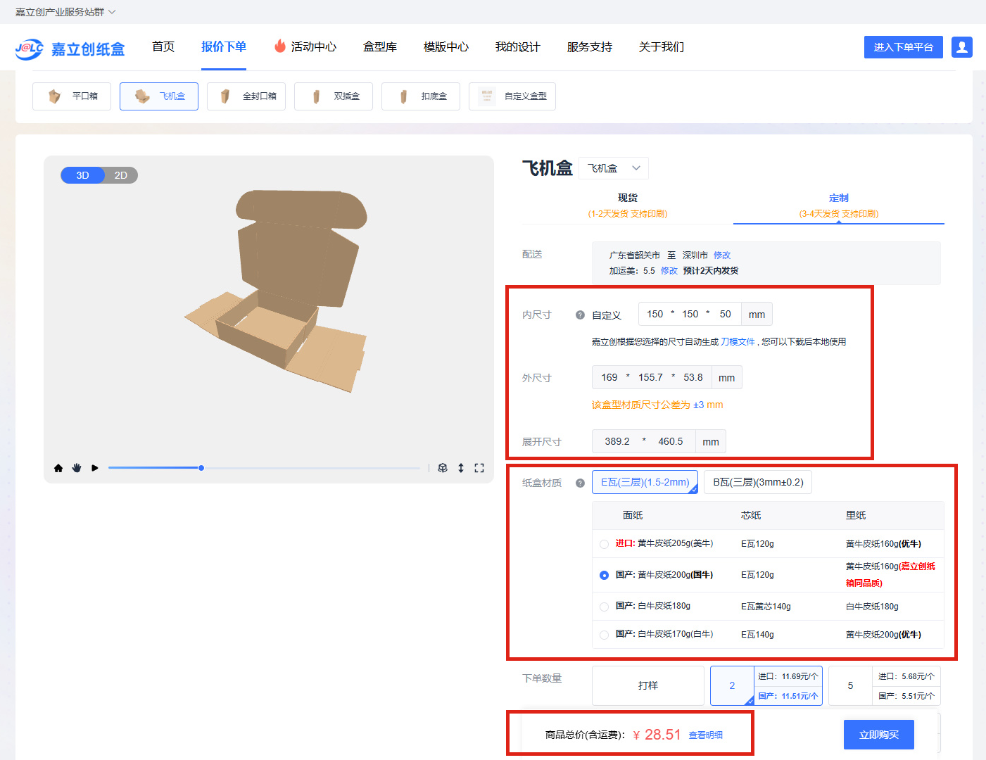
Task: Select the 进口 黄牛皮纸205g radio option
Action: [x=604, y=544]
